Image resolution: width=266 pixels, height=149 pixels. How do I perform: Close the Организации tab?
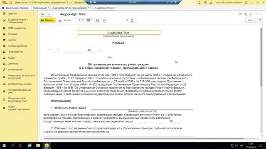pos(49,8)
